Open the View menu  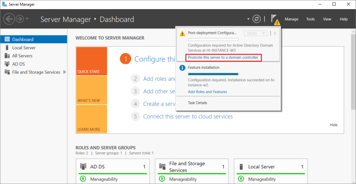(x=327, y=19)
